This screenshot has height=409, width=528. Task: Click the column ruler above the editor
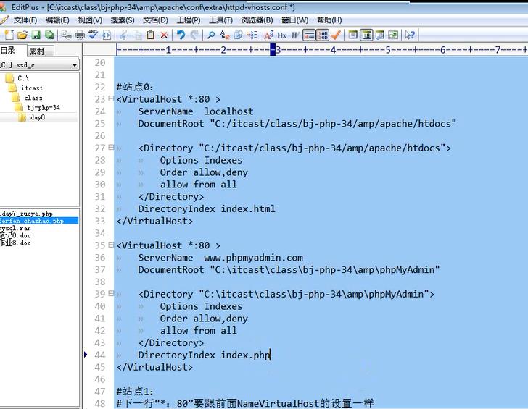321,50
